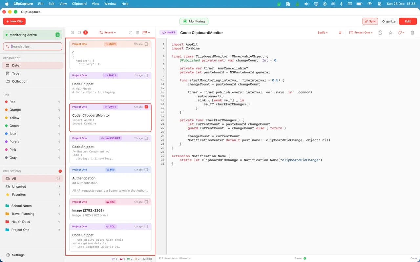Click the duplicate clips icon above the list
This screenshot has width=420, height=262.
(131, 32)
